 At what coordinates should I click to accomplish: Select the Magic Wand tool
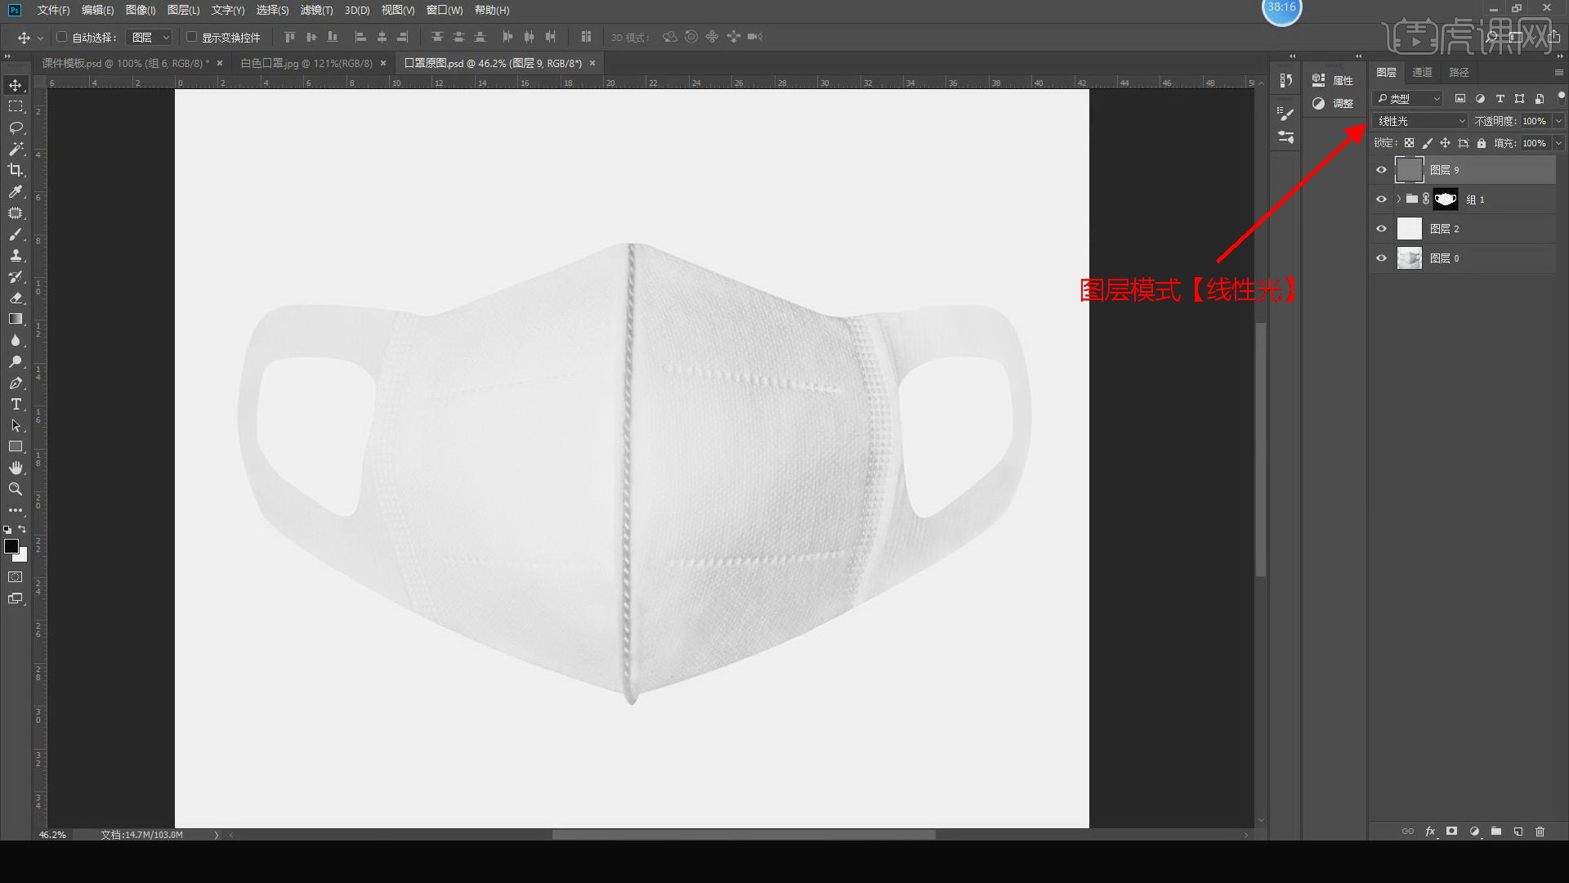tap(16, 149)
